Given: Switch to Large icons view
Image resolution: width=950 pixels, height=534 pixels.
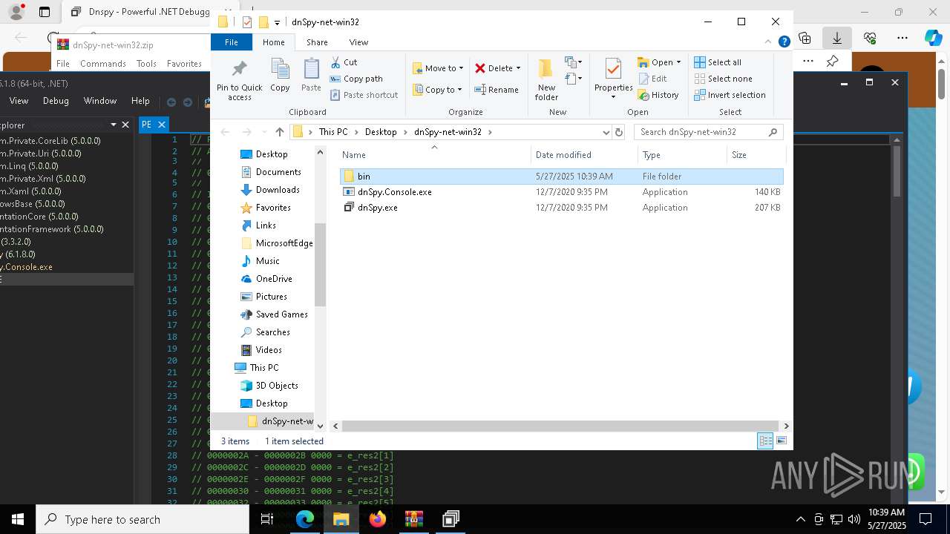Looking at the screenshot, I should (781, 441).
